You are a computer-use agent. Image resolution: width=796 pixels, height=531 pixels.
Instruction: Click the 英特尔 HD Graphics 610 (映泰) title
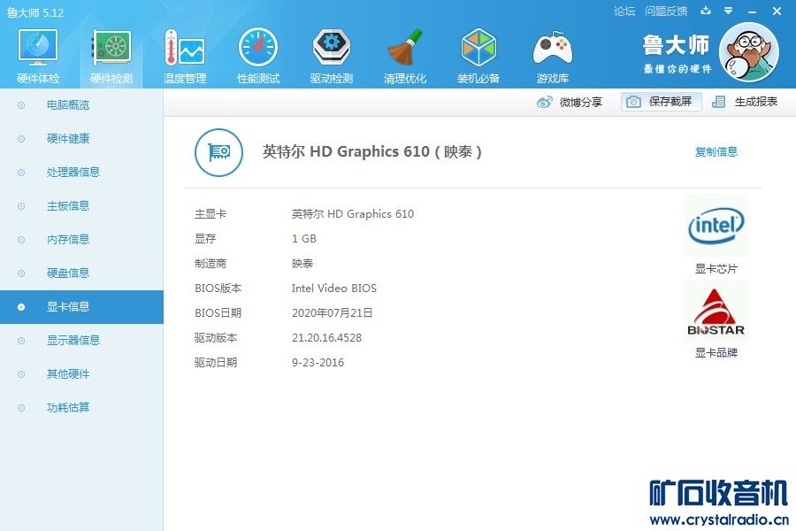click(371, 152)
